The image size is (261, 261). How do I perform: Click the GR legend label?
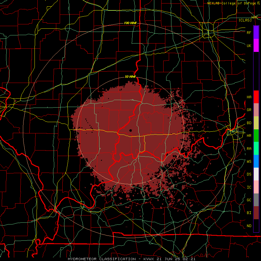click(x=249, y=110)
